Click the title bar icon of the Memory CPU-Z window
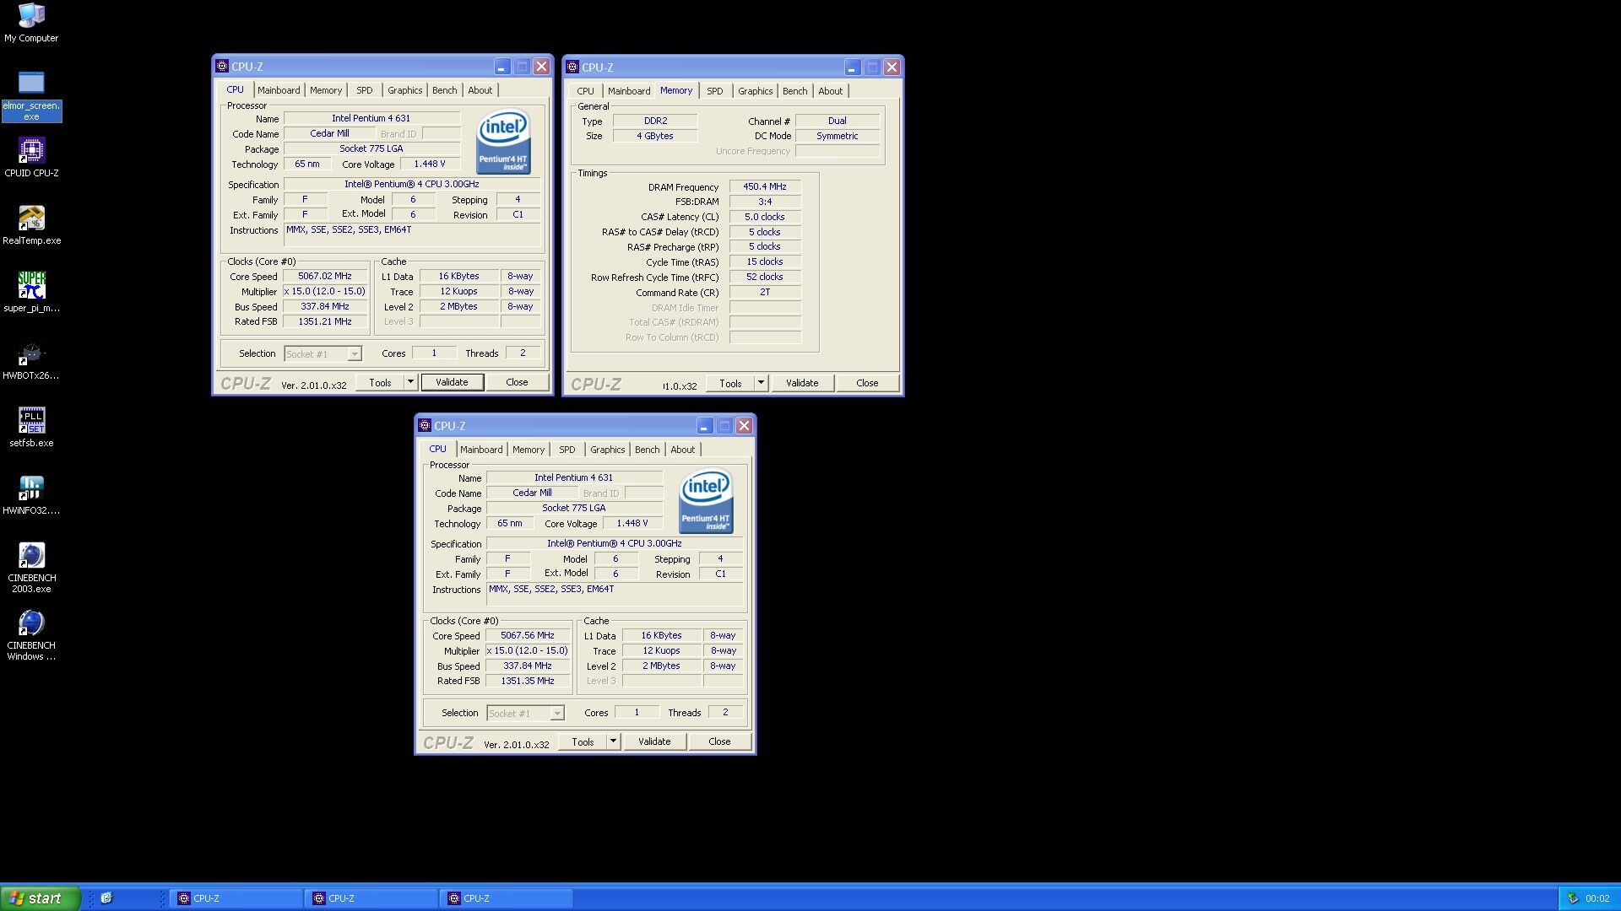 [572, 67]
